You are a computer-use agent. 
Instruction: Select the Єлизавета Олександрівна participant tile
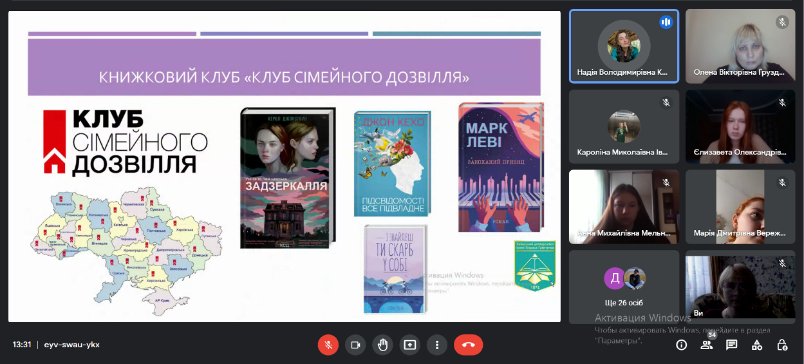click(x=740, y=126)
